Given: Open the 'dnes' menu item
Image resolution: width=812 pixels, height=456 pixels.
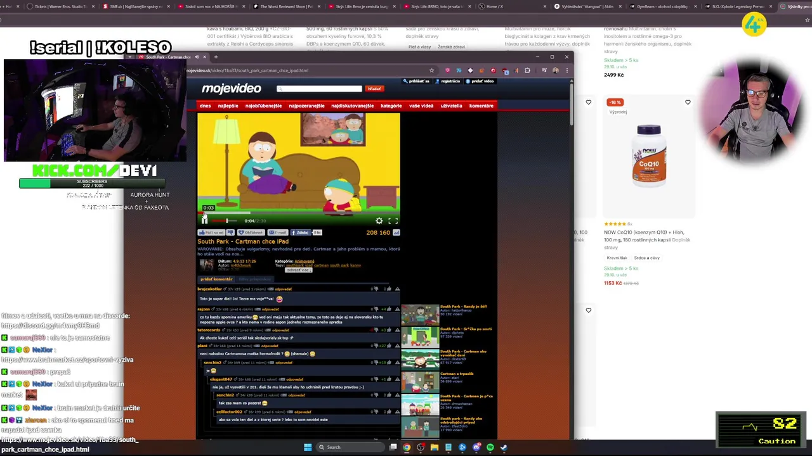Looking at the screenshot, I should click(206, 106).
